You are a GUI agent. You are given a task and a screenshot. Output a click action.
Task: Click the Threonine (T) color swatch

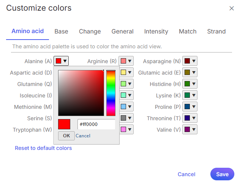pyautogui.click(x=190, y=118)
